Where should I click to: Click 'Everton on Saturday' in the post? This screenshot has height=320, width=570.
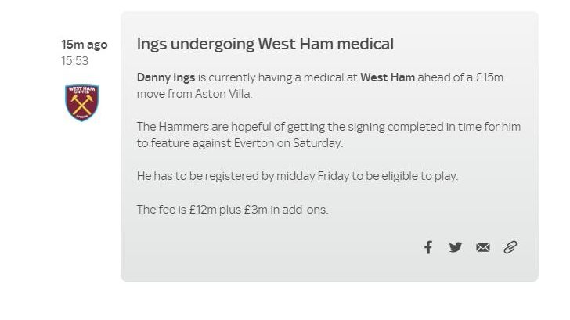tap(288, 143)
